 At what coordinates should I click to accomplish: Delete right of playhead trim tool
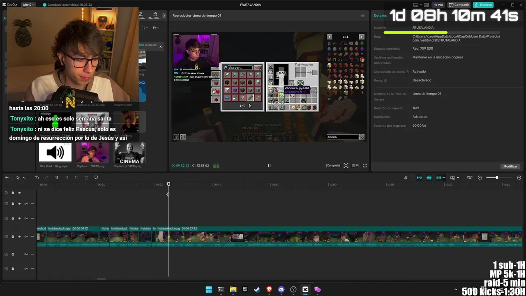[76, 178]
